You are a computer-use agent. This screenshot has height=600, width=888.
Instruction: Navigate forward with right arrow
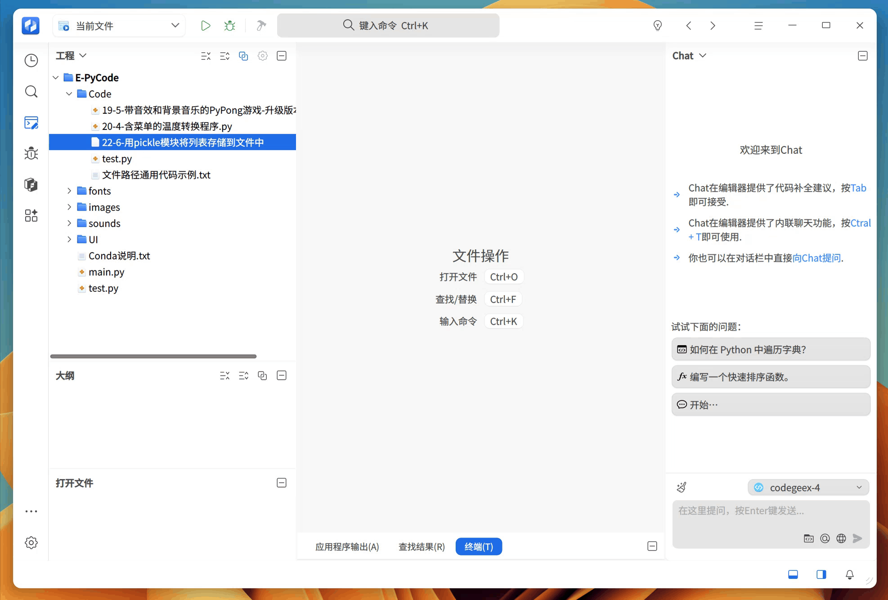[713, 26]
